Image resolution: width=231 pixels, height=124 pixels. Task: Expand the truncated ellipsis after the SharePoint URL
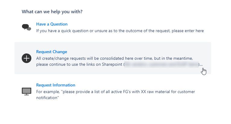pyautogui.click(x=201, y=65)
